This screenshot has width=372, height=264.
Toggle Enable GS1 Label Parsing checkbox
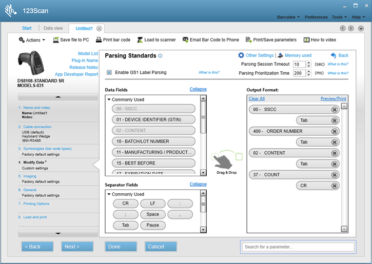pos(109,73)
